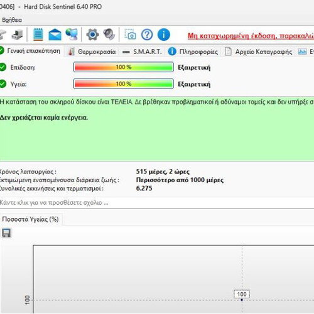Switch to the S.M.A.R.T. tab
This screenshot has height=314, width=314.
[142, 51]
